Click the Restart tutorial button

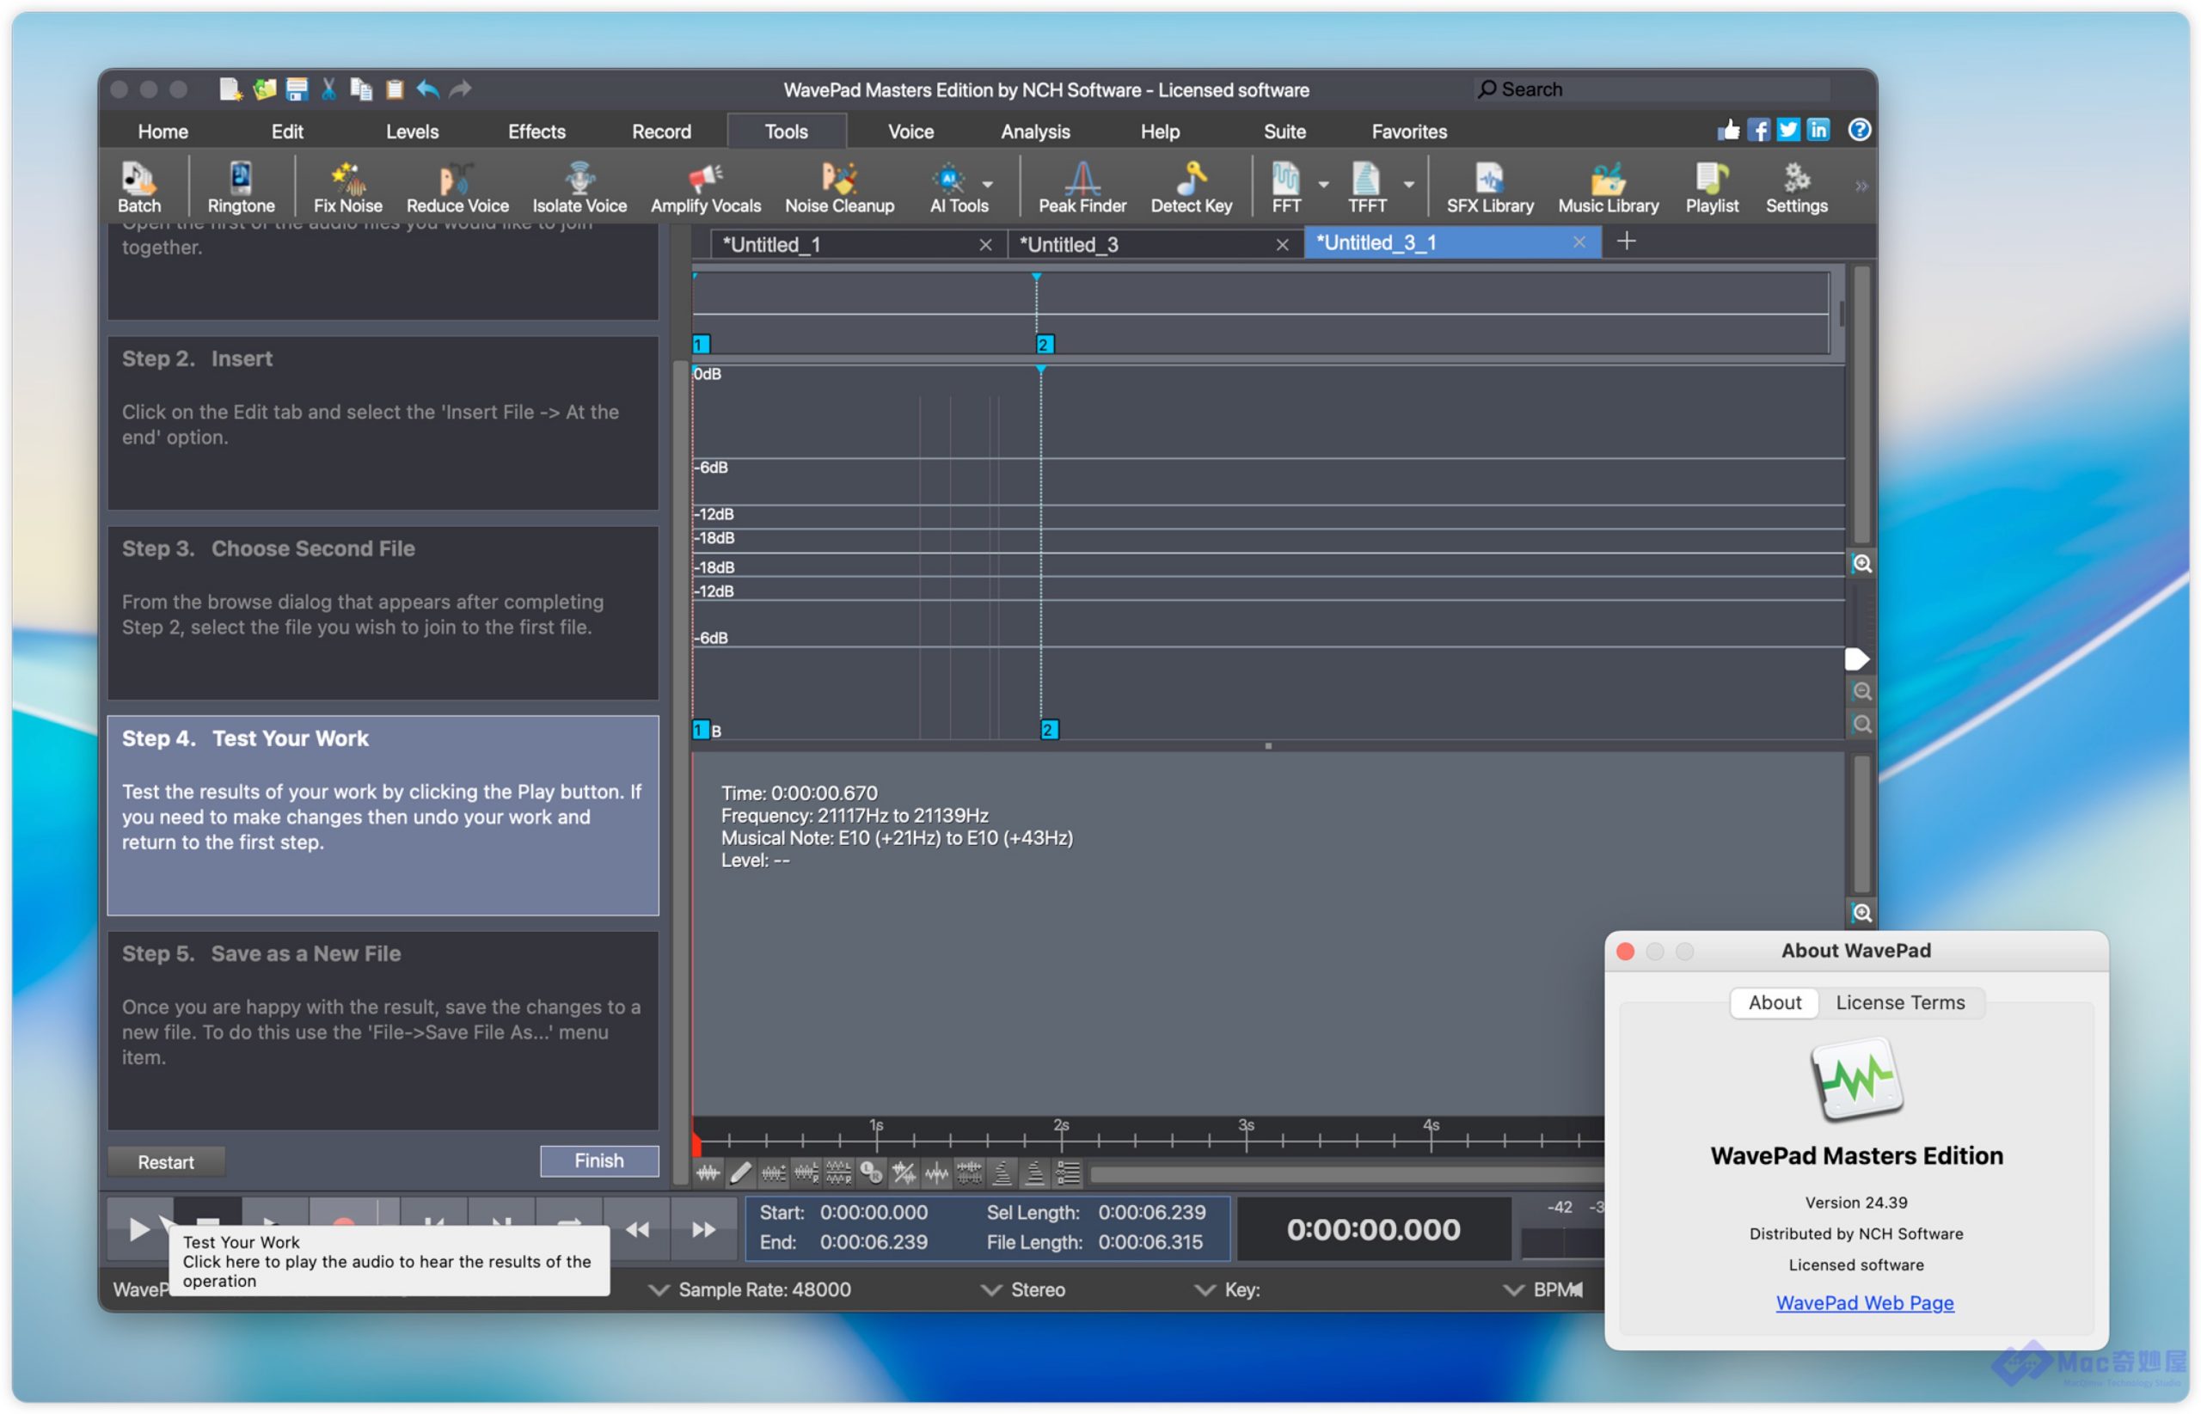point(166,1161)
